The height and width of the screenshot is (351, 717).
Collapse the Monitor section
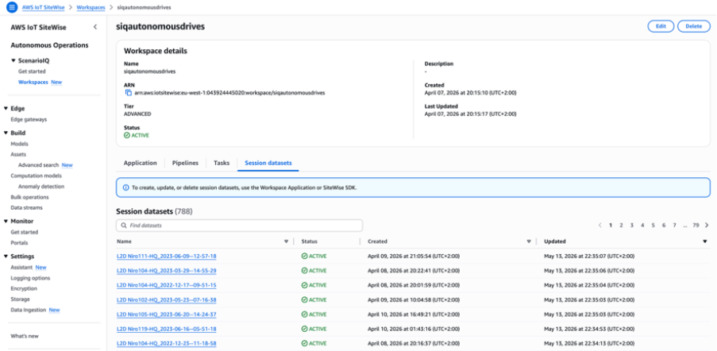(x=6, y=222)
